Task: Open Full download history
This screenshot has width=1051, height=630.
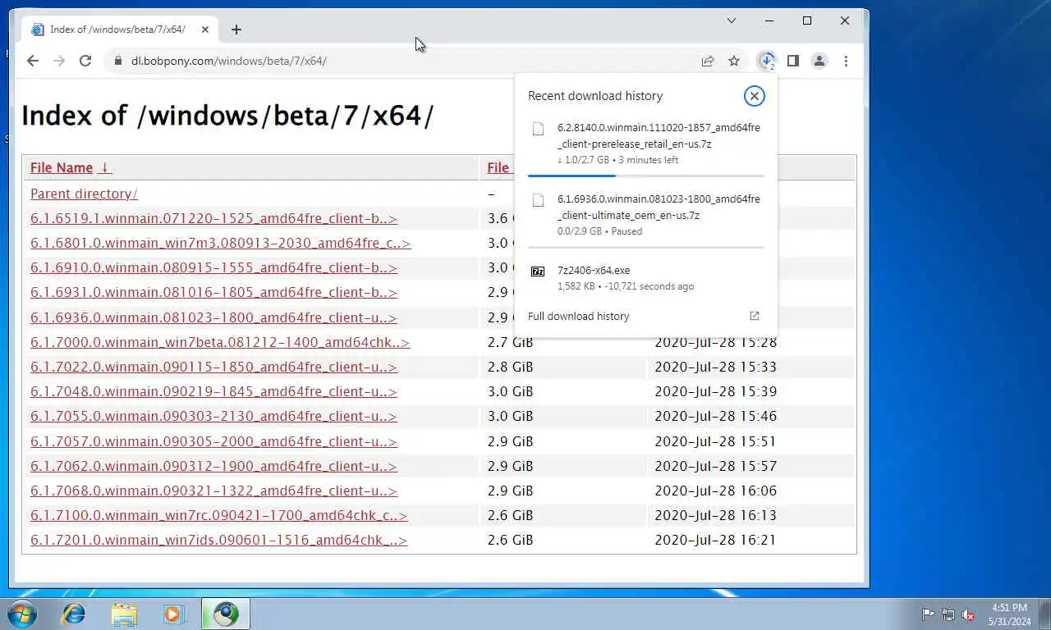Action: click(579, 316)
